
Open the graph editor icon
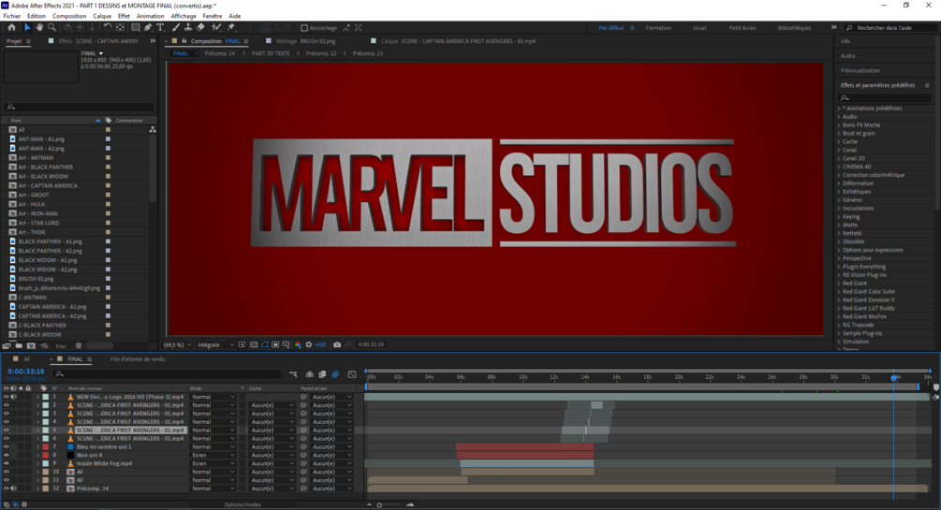[x=352, y=374]
